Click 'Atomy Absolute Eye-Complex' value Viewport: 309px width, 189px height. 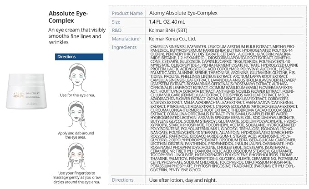coord(183,13)
